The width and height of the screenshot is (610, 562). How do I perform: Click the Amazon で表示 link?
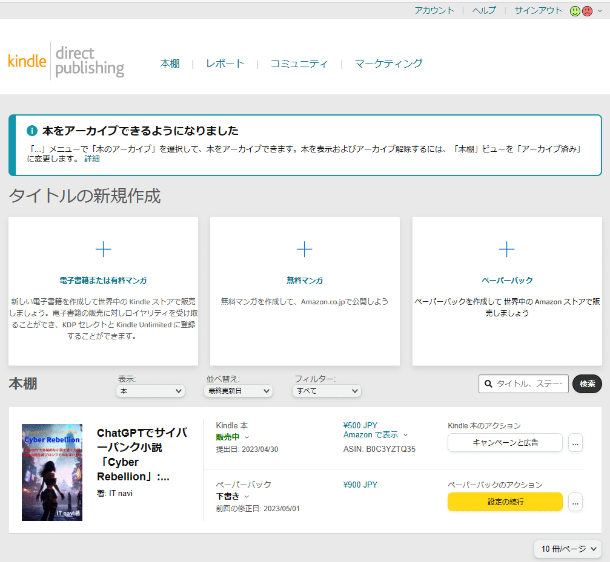(x=371, y=435)
